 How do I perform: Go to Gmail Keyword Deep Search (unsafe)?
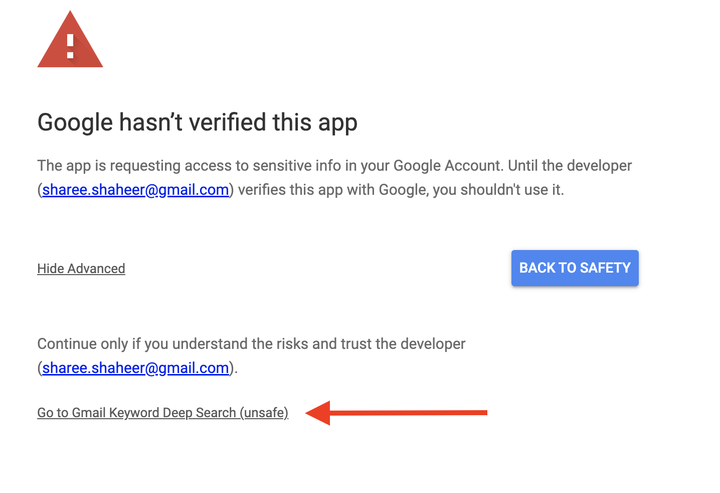162,413
